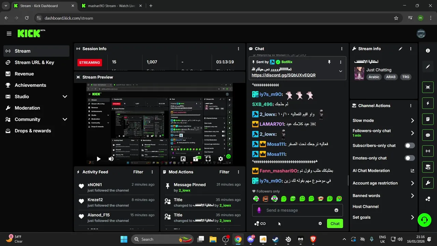Toggle the Chat bubble widget in right sidebar
The image size is (437, 246).
pyautogui.click(x=428, y=135)
